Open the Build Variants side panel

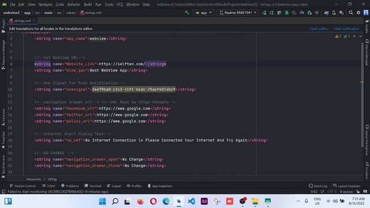click(x=3, y=166)
